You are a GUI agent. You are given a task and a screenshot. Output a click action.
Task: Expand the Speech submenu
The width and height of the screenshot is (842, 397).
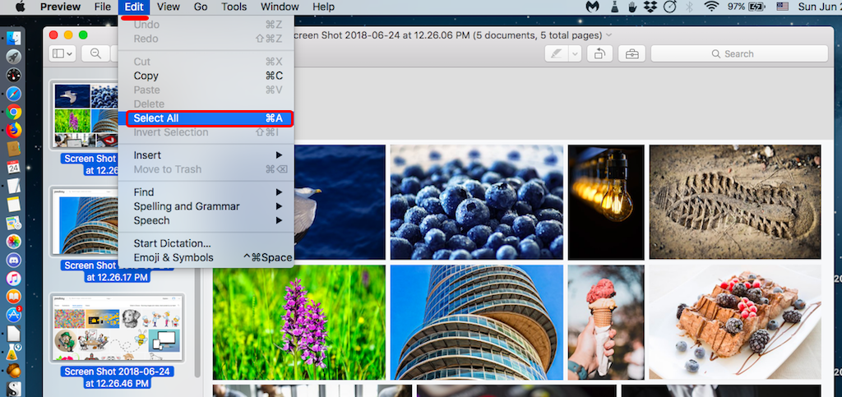[206, 220]
